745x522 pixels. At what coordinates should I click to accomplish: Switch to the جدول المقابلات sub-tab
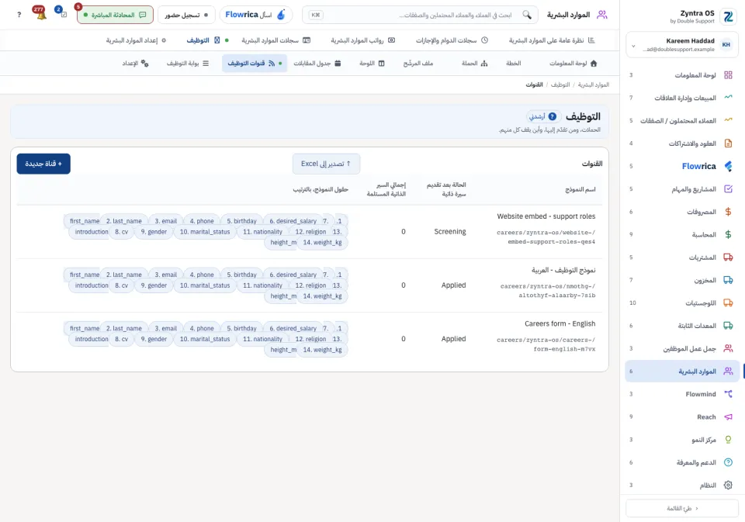(x=317, y=63)
